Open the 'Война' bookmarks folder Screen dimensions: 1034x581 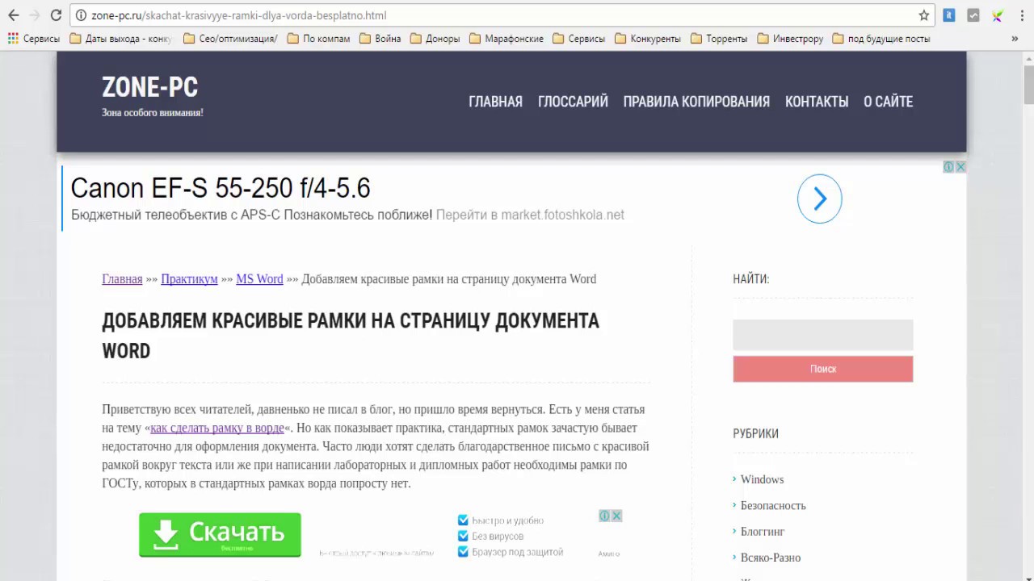(x=380, y=38)
